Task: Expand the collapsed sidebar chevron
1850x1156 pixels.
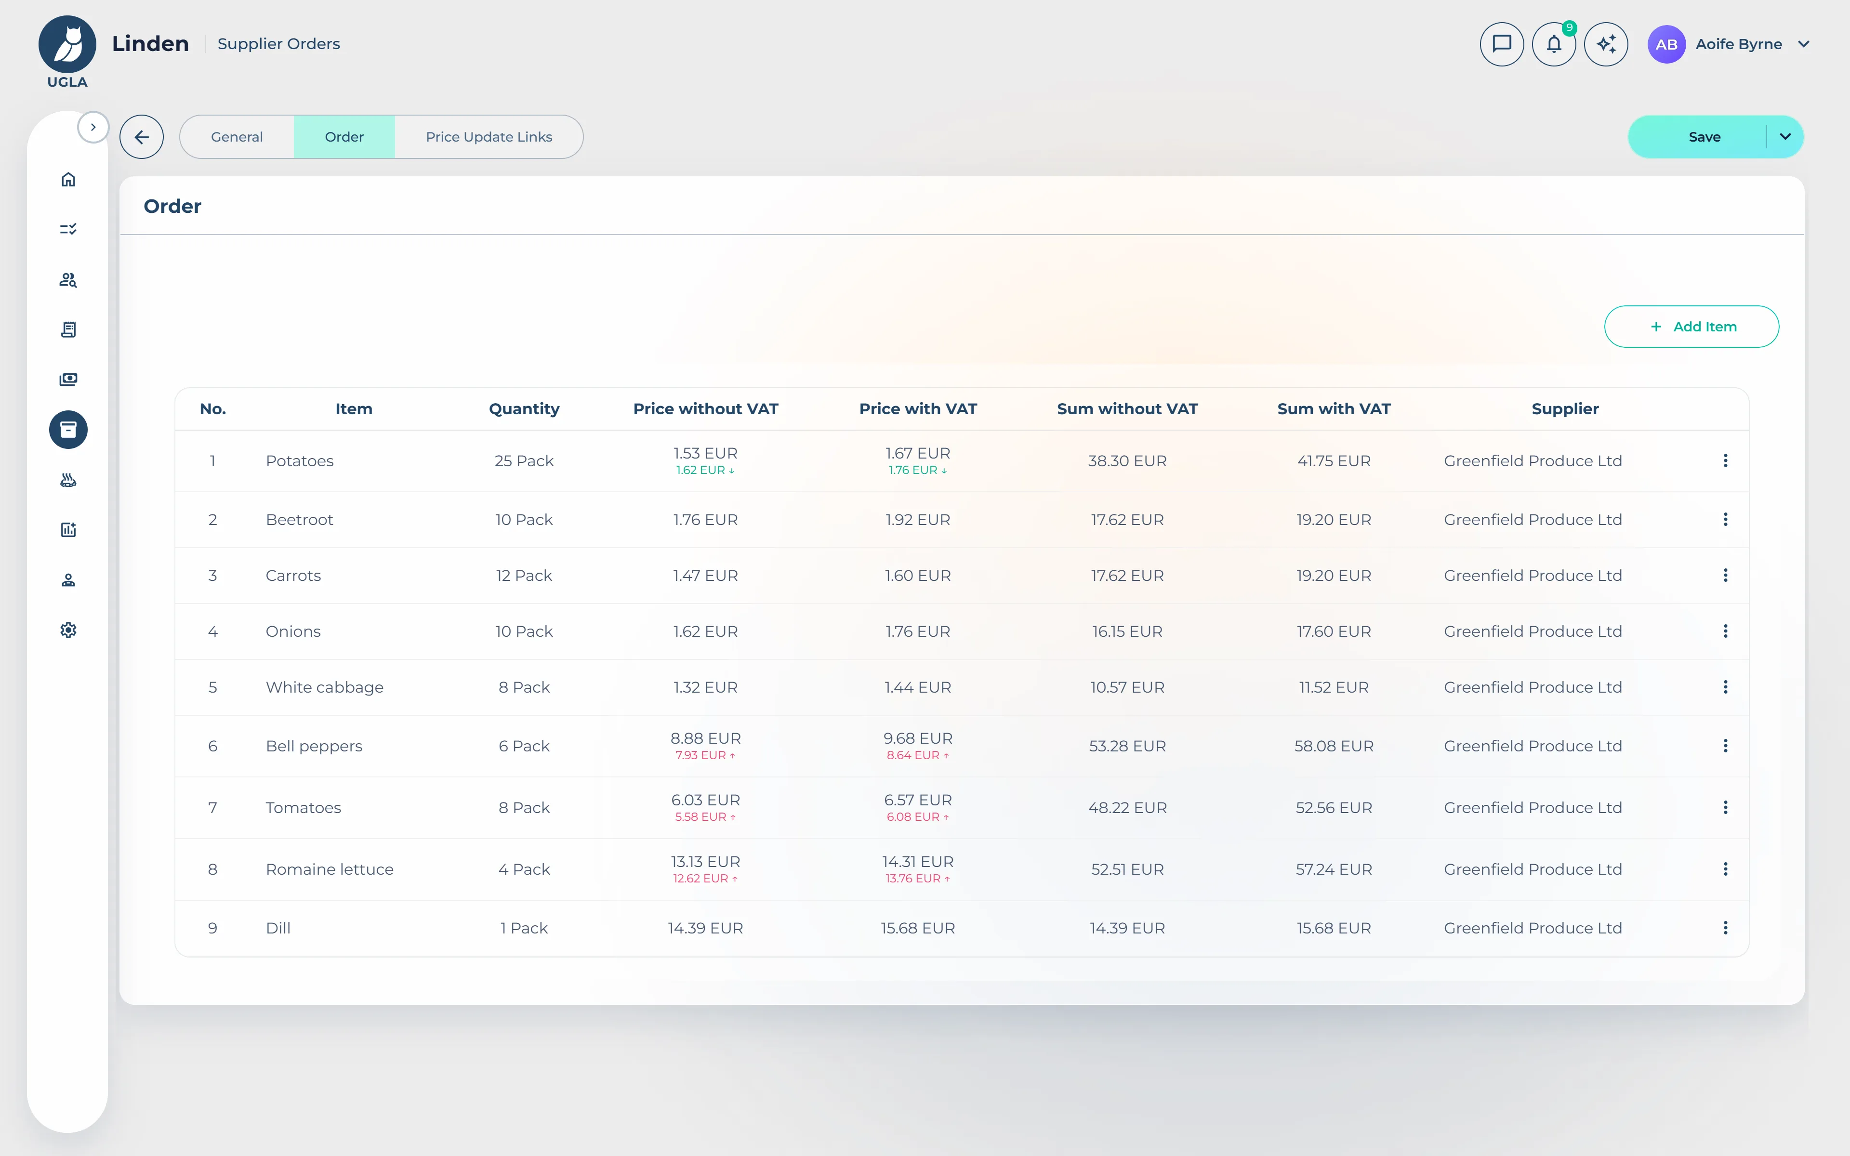Action: [x=93, y=127]
